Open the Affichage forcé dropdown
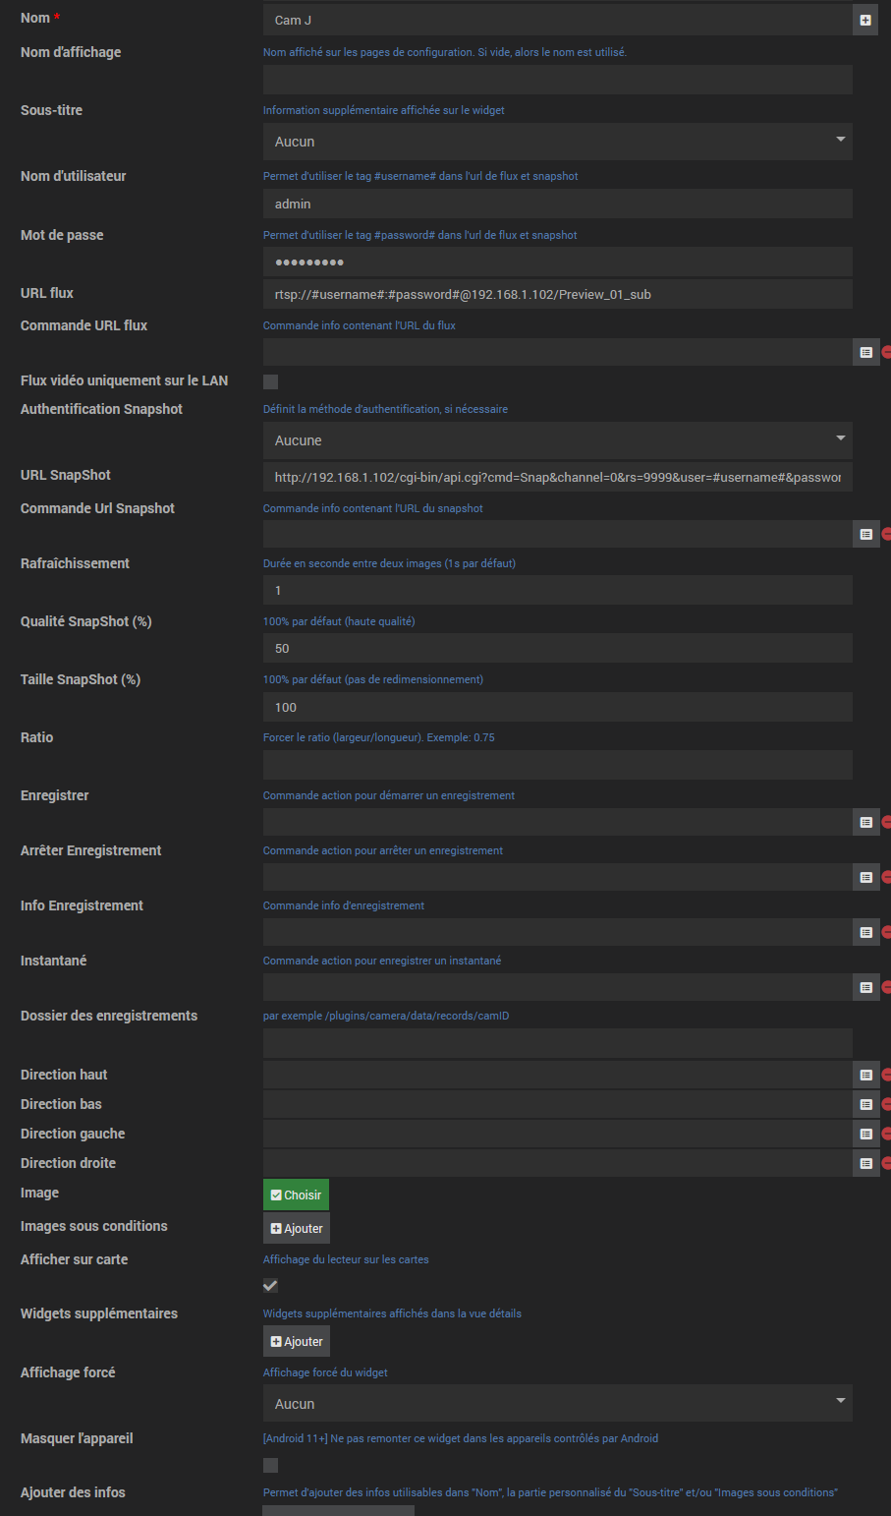This screenshot has width=891, height=1516. (557, 1404)
